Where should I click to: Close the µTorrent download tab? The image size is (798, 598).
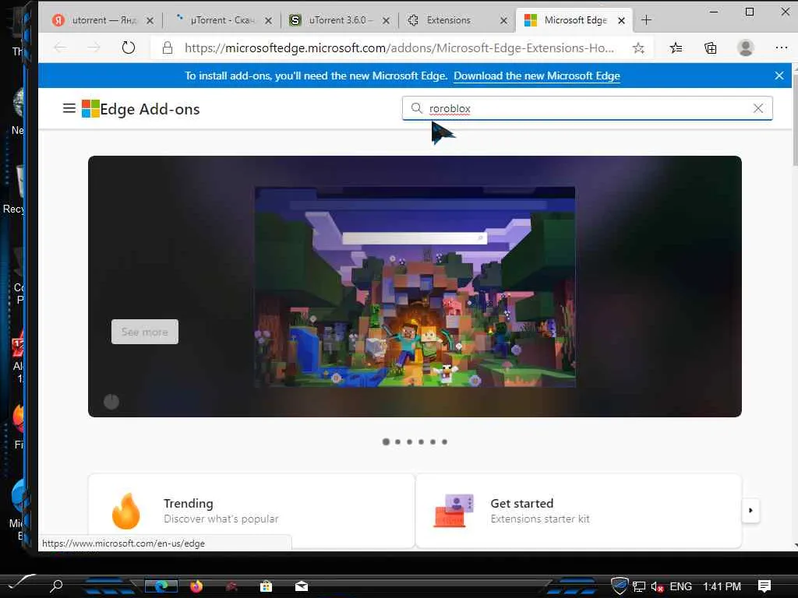(268, 20)
